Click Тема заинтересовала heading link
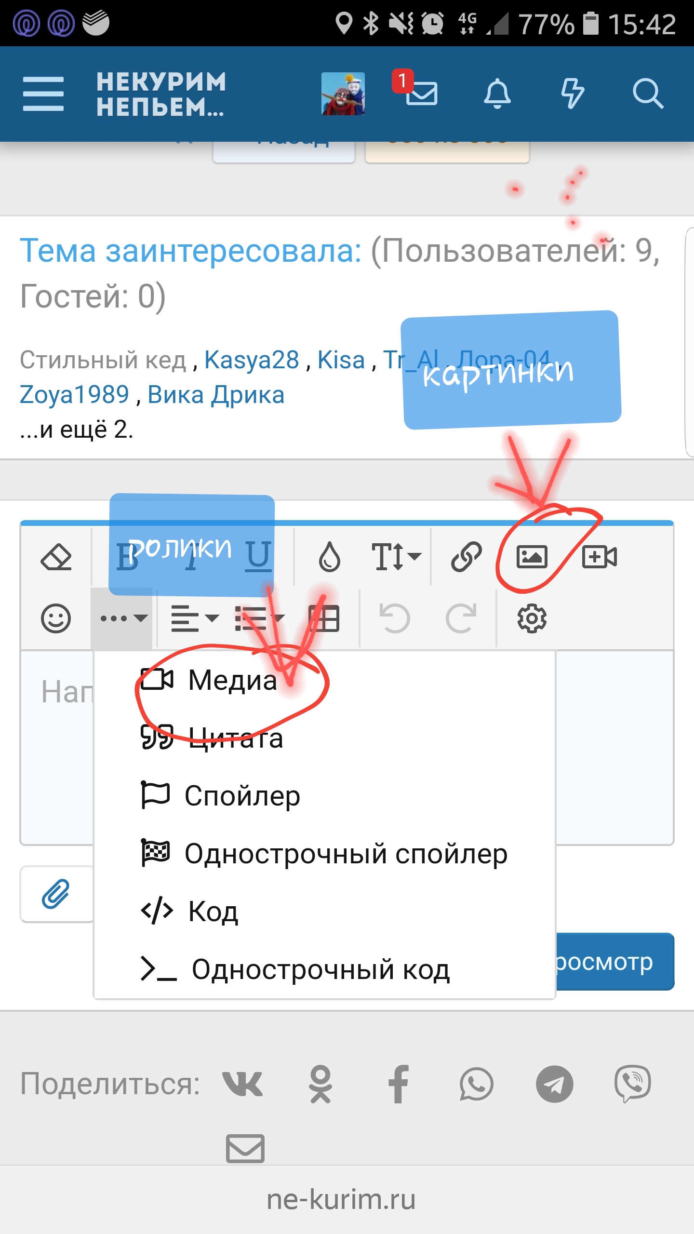The height and width of the screenshot is (1234, 694). tap(190, 251)
